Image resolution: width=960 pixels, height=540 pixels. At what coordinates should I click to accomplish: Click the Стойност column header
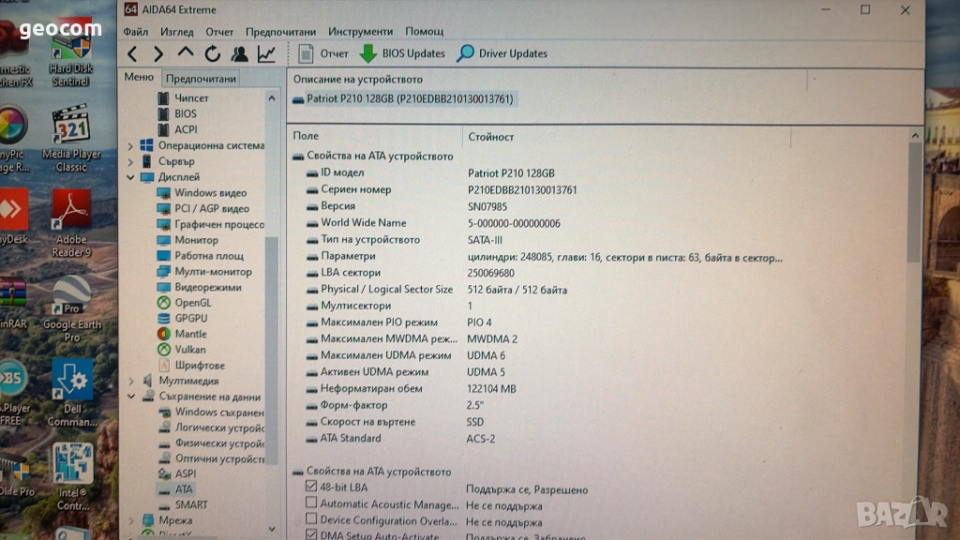coord(491,137)
